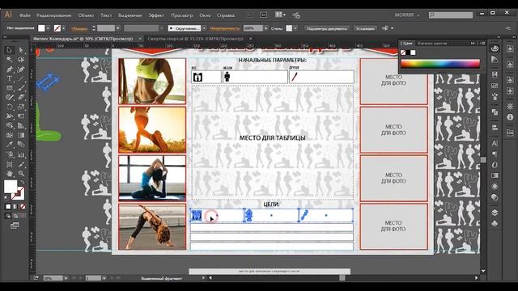Select the Column Graph tool
This screenshot has height=291, width=518.
(x=21, y=154)
